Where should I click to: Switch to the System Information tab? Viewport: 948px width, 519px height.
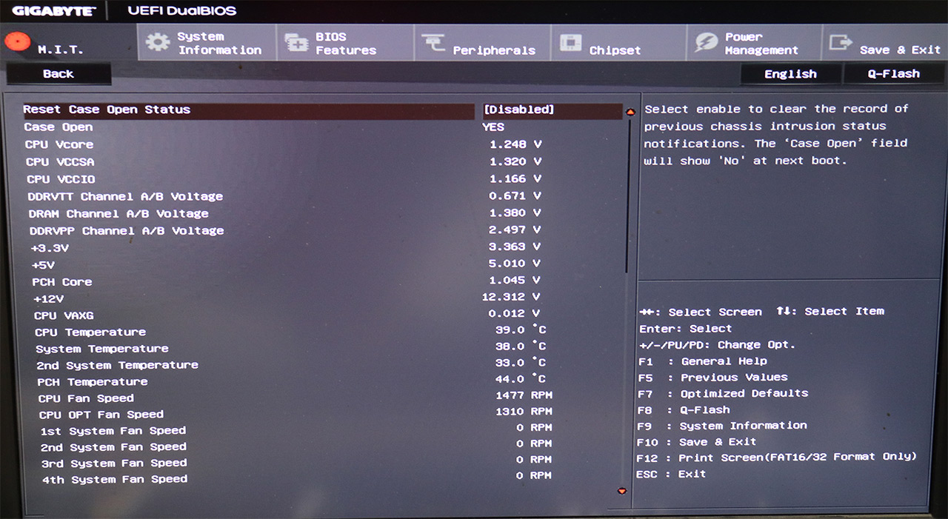(207, 42)
